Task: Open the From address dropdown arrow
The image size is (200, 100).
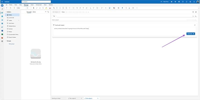Action: point(88,12)
